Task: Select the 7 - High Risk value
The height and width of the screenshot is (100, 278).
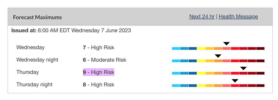Action: point(99,48)
